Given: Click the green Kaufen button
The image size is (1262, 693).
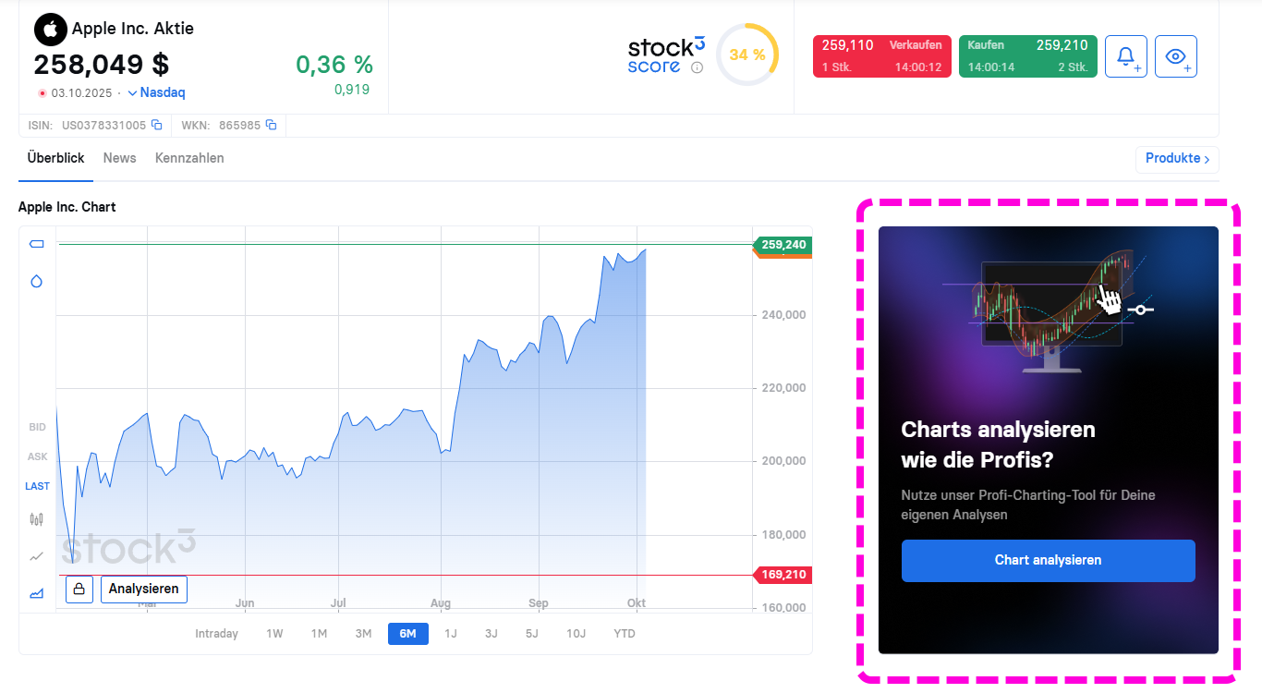Looking at the screenshot, I should click(1027, 56).
